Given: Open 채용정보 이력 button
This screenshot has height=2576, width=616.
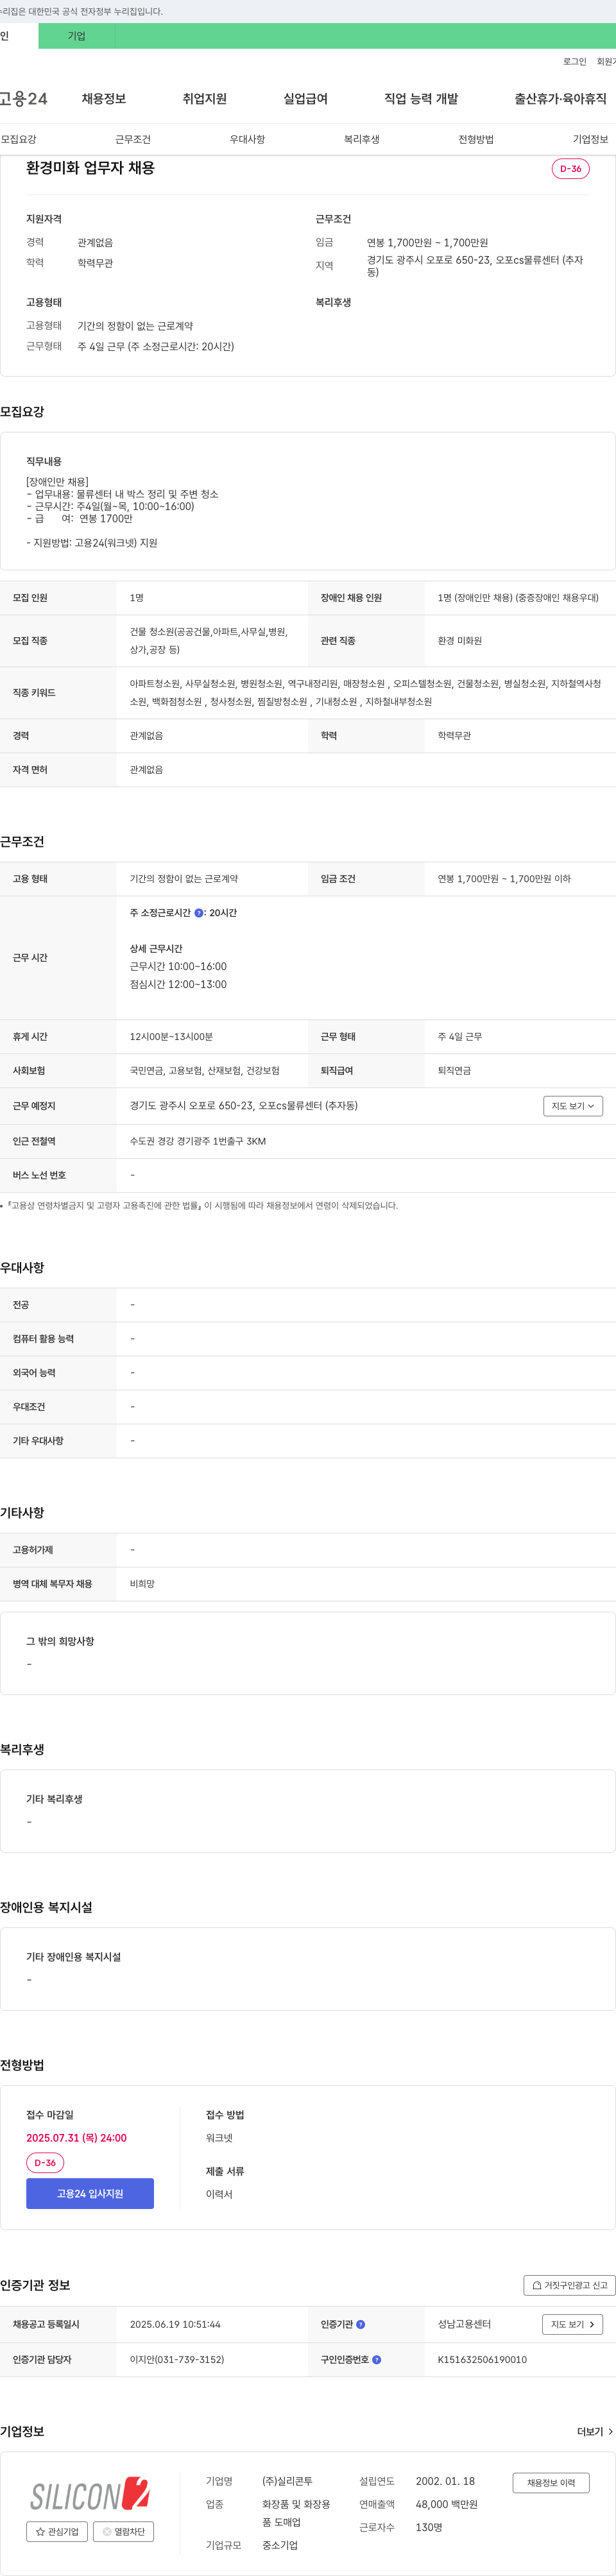Looking at the screenshot, I should coord(551,2483).
